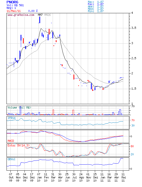The height and width of the screenshot is (187, 142).
Task: Click the tall blue candle near 4
Action: [40, 20]
